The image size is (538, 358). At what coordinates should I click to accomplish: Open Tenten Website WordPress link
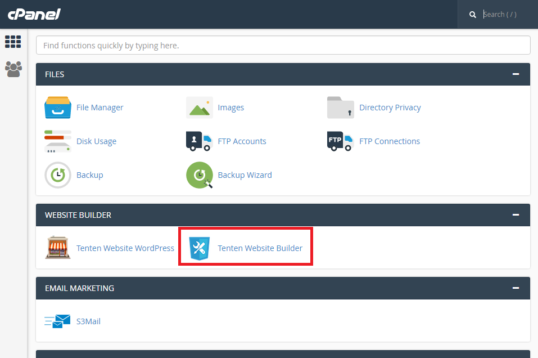(x=125, y=248)
